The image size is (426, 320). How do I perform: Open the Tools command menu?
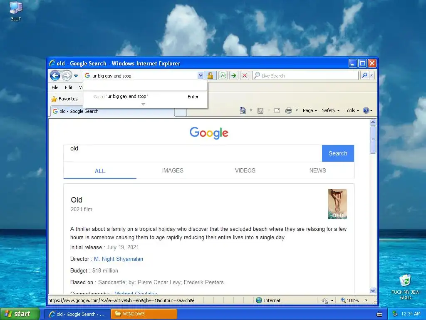352,110
